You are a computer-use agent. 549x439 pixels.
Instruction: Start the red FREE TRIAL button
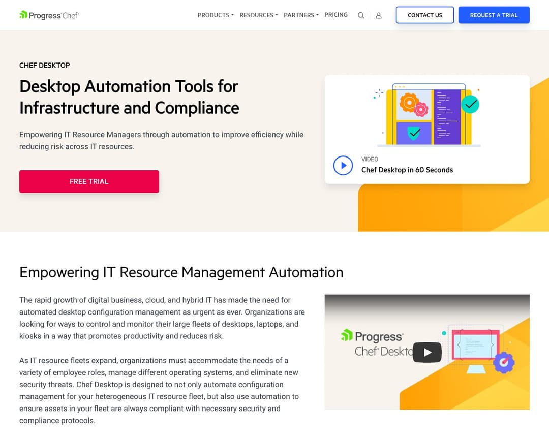pyautogui.click(x=89, y=181)
